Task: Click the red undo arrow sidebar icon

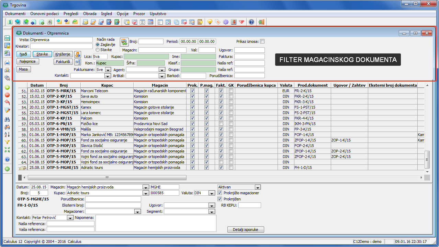Action: [7, 102]
